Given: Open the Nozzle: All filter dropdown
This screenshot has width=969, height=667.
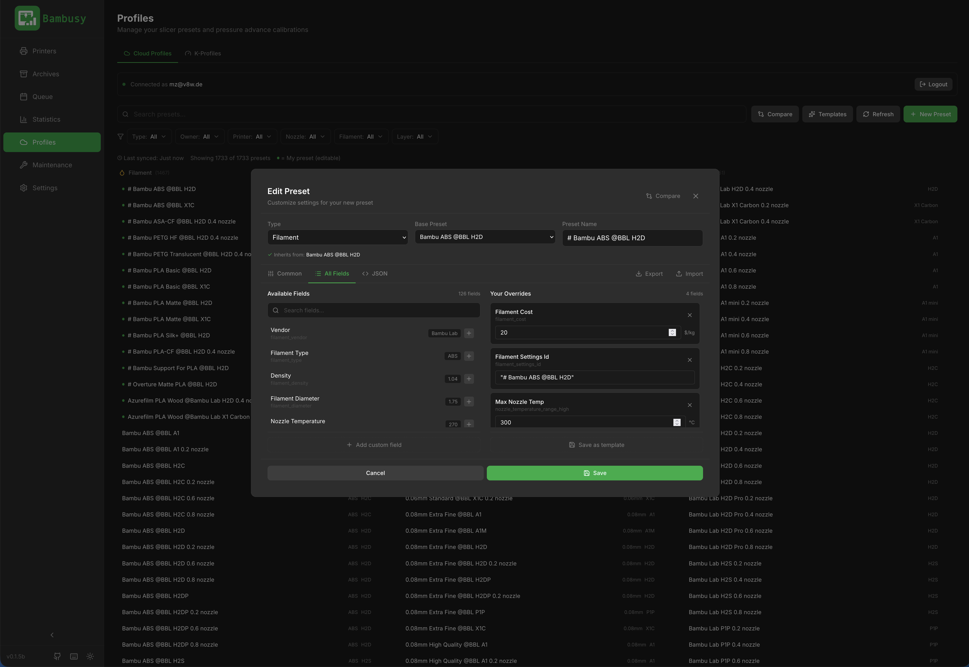Looking at the screenshot, I should [x=305, y=137].
